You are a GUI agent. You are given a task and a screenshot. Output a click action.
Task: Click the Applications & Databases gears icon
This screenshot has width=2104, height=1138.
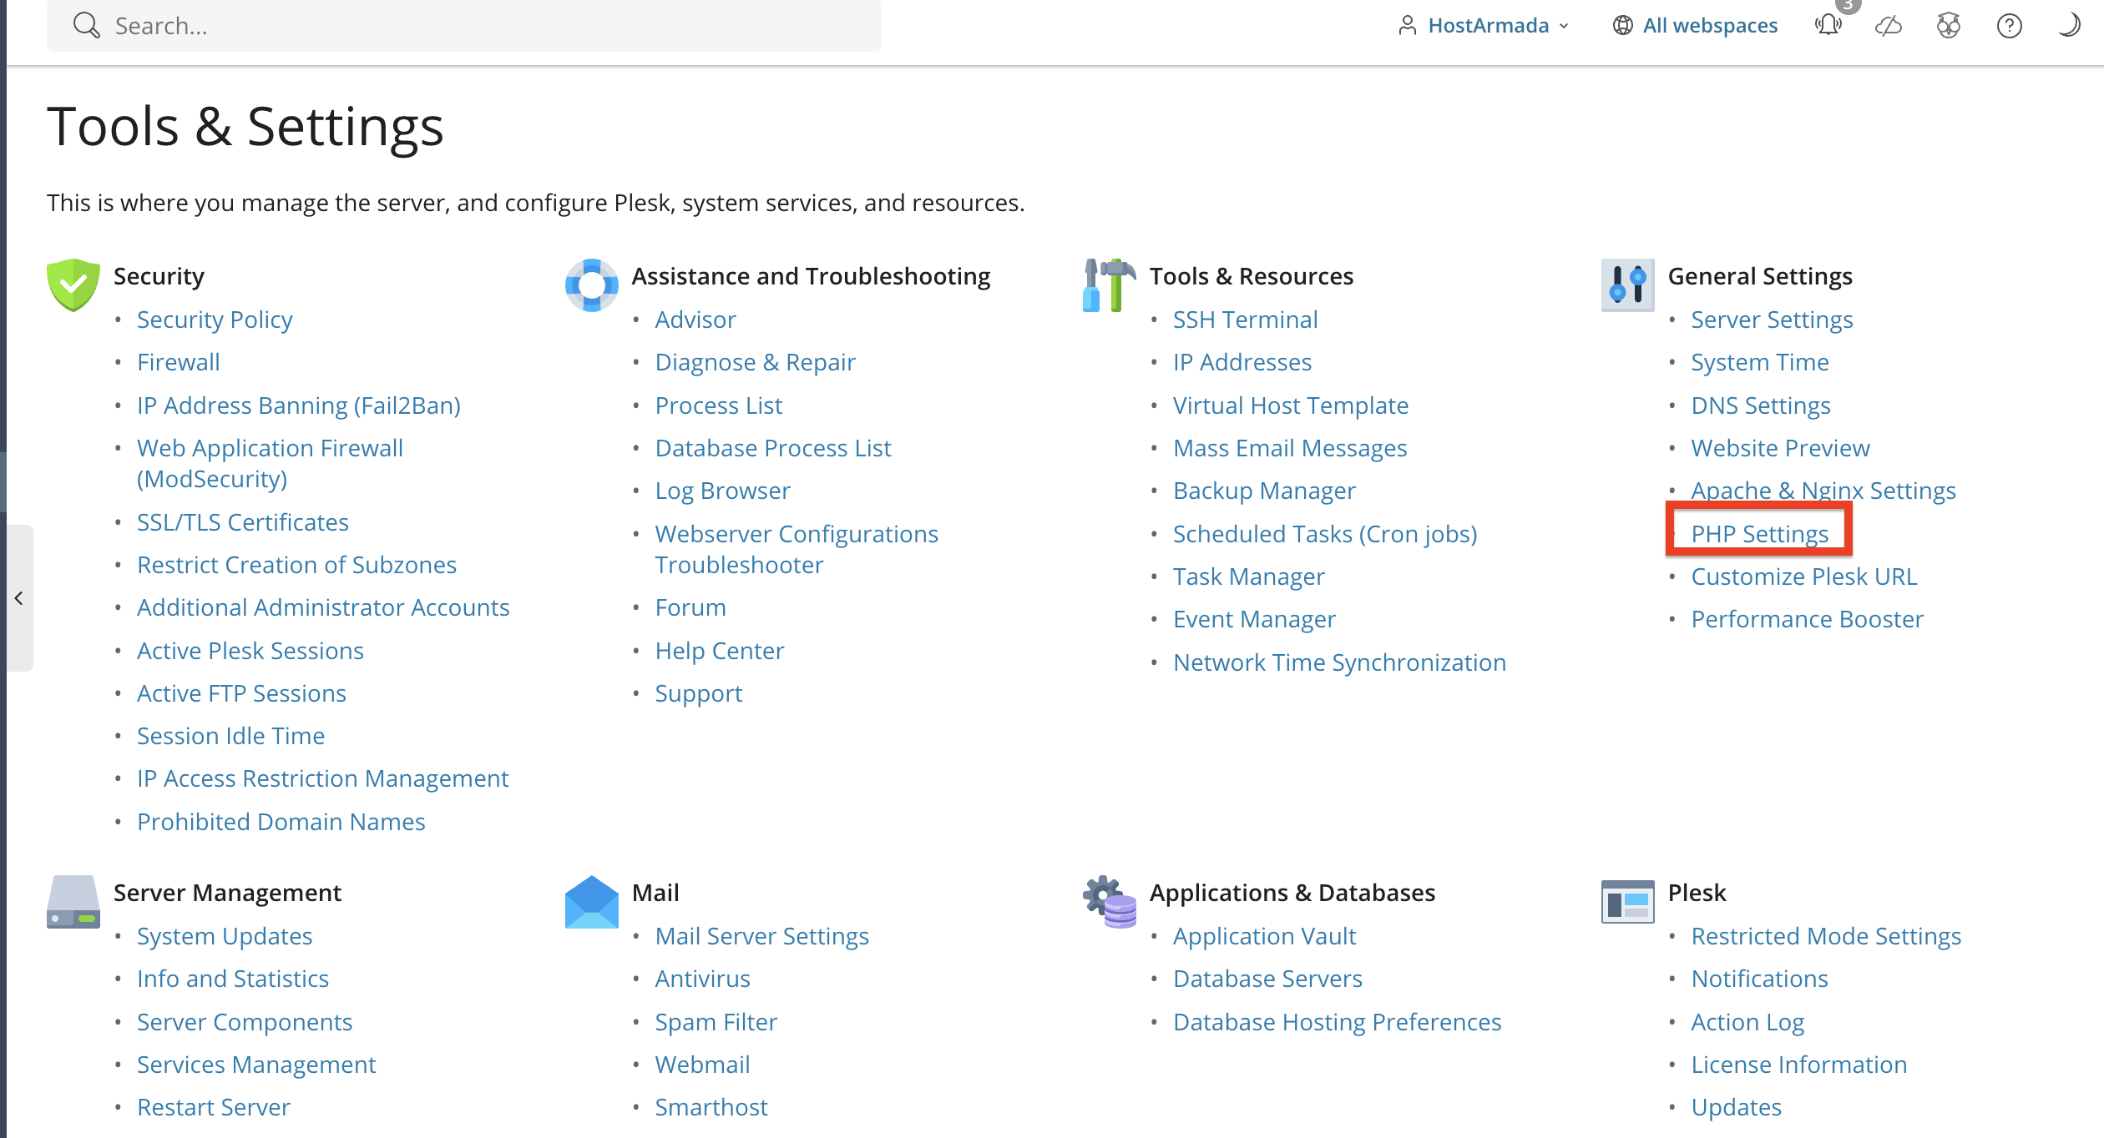pos(1108,901)
